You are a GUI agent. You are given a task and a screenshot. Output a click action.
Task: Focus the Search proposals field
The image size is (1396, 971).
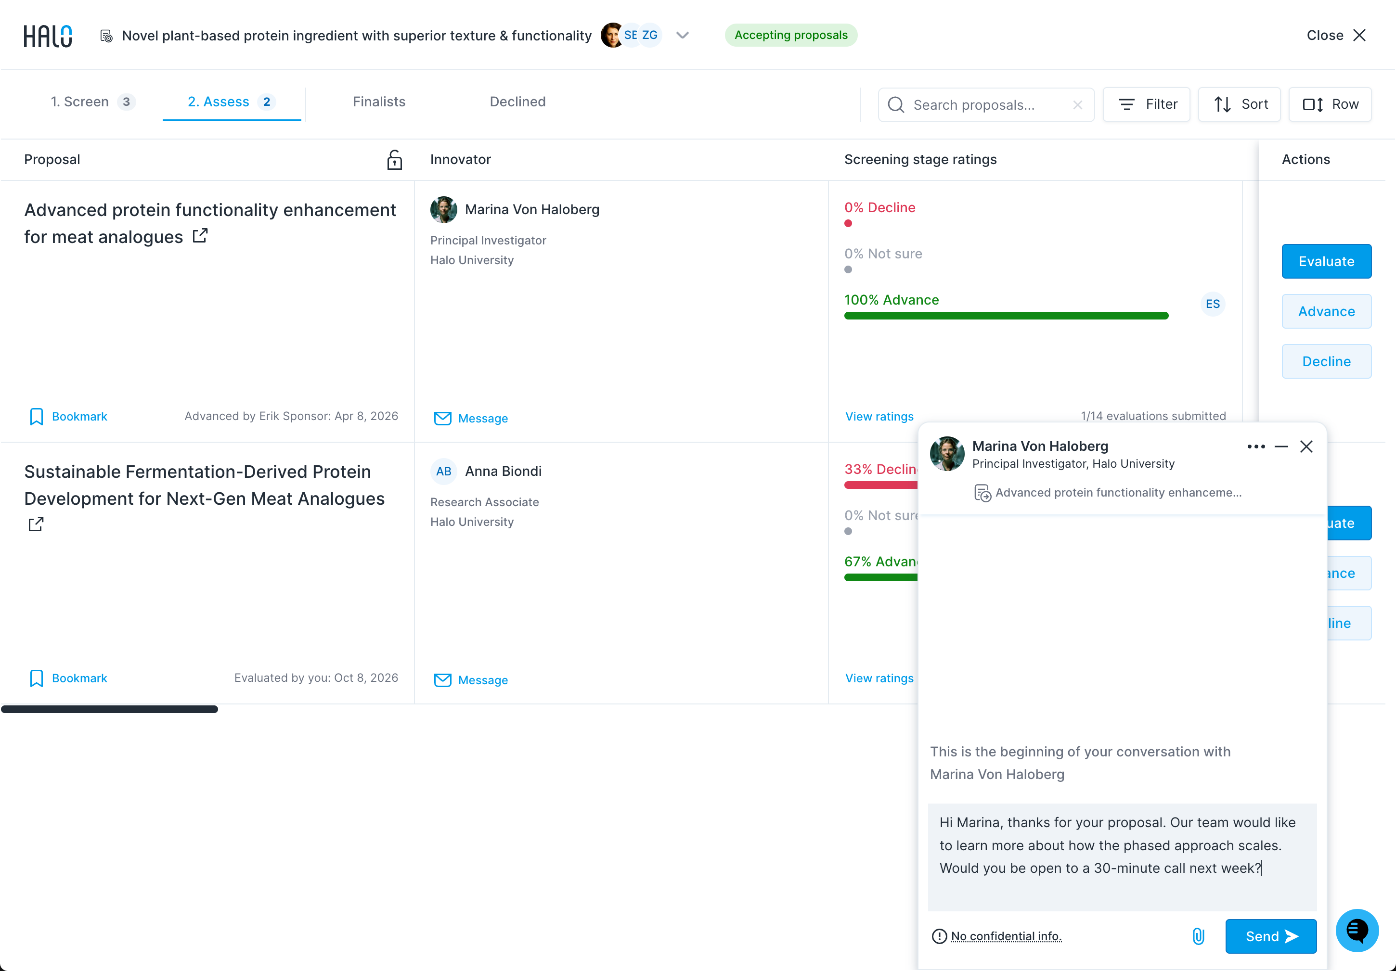[x=985, y=104]
